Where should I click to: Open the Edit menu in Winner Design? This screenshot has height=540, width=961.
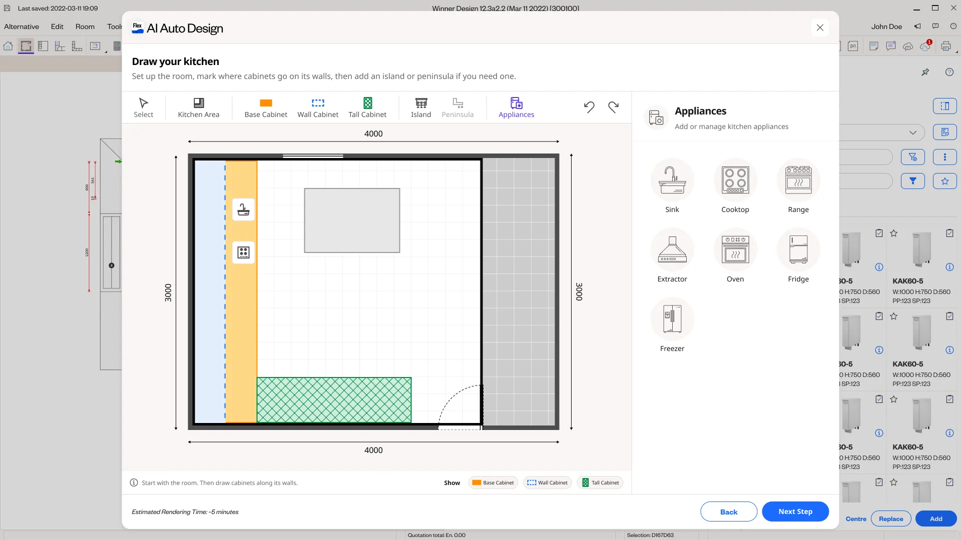tap(57, 26)
